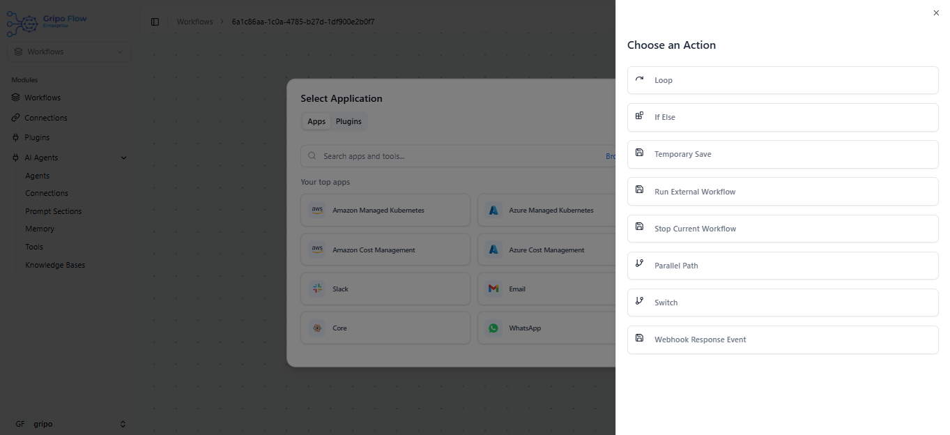Select the Loop action icon
The width and height of the screenshot is (950, 435).
click(x=639, y=79)
